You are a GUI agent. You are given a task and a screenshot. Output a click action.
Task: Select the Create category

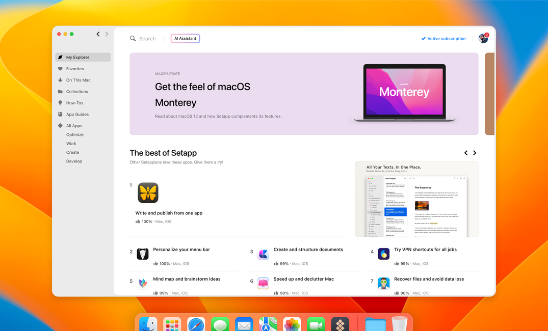pyautogui.click(x=73, y=152)
